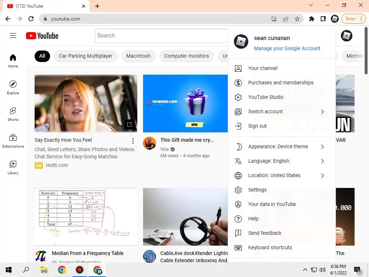The image size is (369, 277).
Task: Click the Vice channel name
Action: pos(164,149)
